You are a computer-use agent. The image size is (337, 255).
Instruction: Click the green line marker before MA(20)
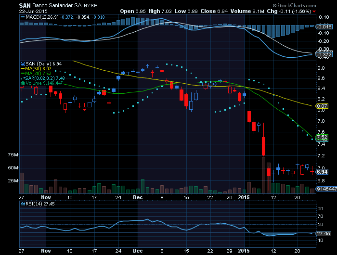click(23, 74)
